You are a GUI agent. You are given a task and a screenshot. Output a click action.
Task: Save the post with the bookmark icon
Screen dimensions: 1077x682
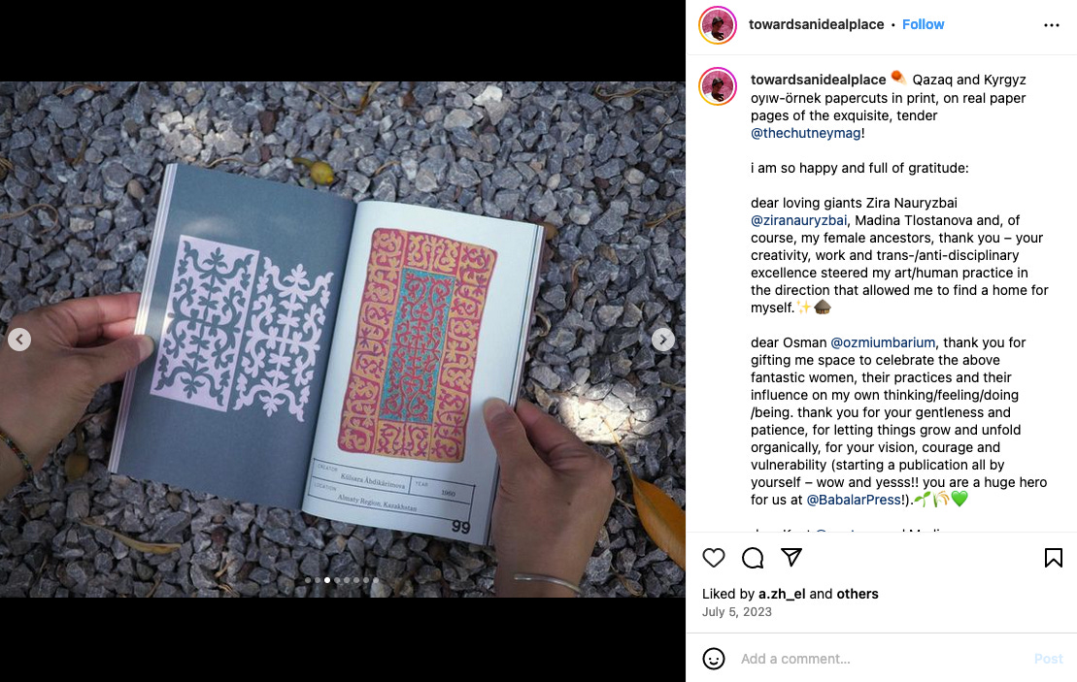coord(1053,558)
